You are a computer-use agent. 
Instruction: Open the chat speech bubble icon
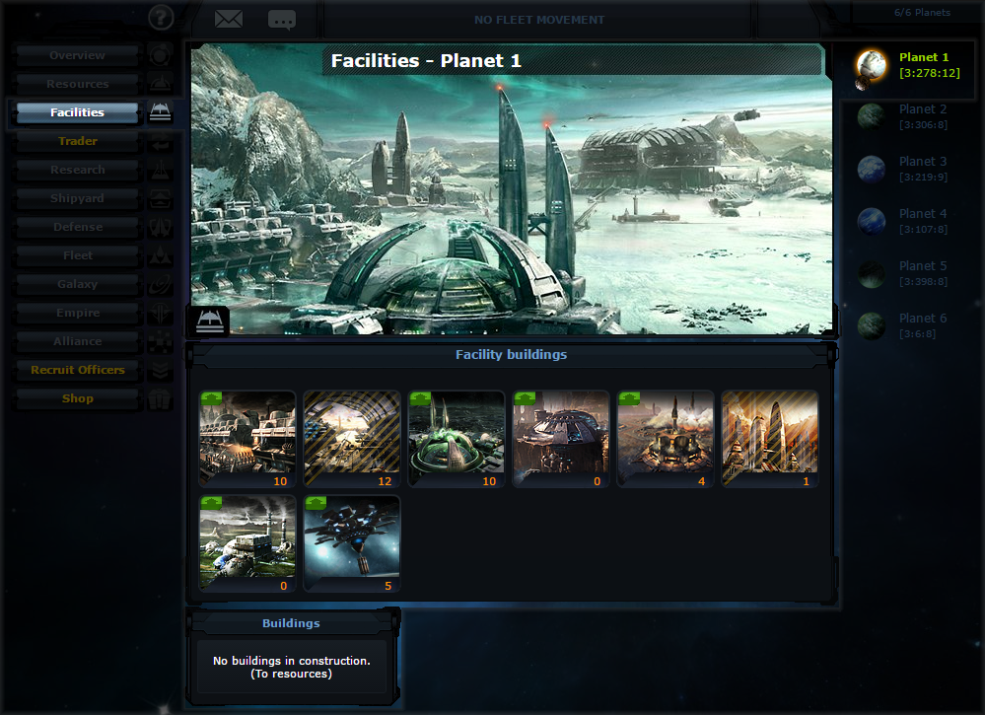point(281,20)
